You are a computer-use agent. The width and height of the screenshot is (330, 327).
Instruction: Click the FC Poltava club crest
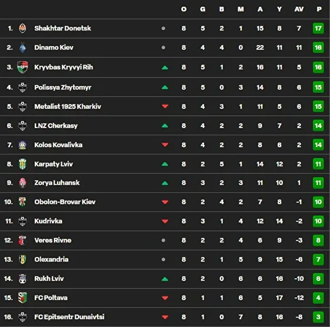point(22,298)
